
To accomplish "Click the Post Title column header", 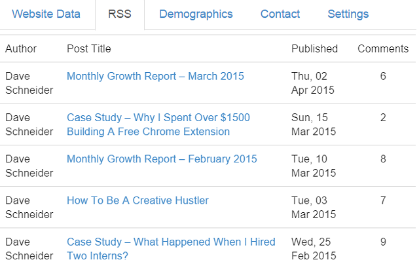I will [89, 48].
